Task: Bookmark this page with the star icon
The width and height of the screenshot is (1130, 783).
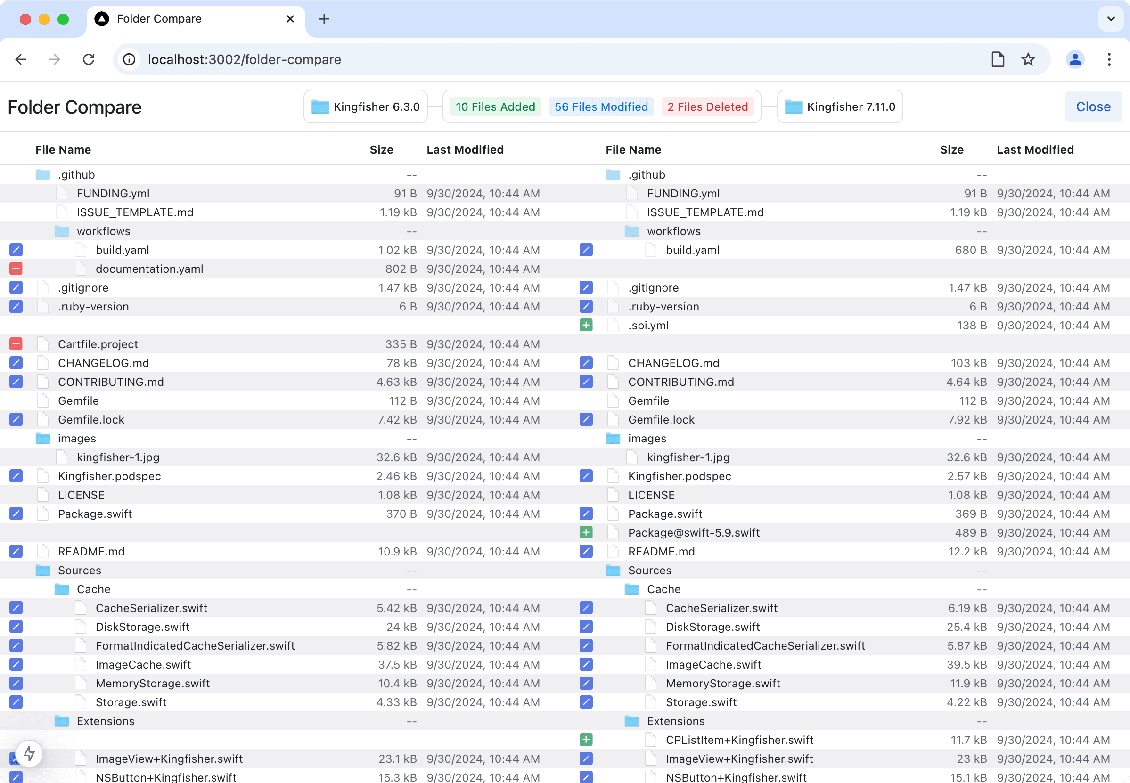Action: pos(1028,59)
